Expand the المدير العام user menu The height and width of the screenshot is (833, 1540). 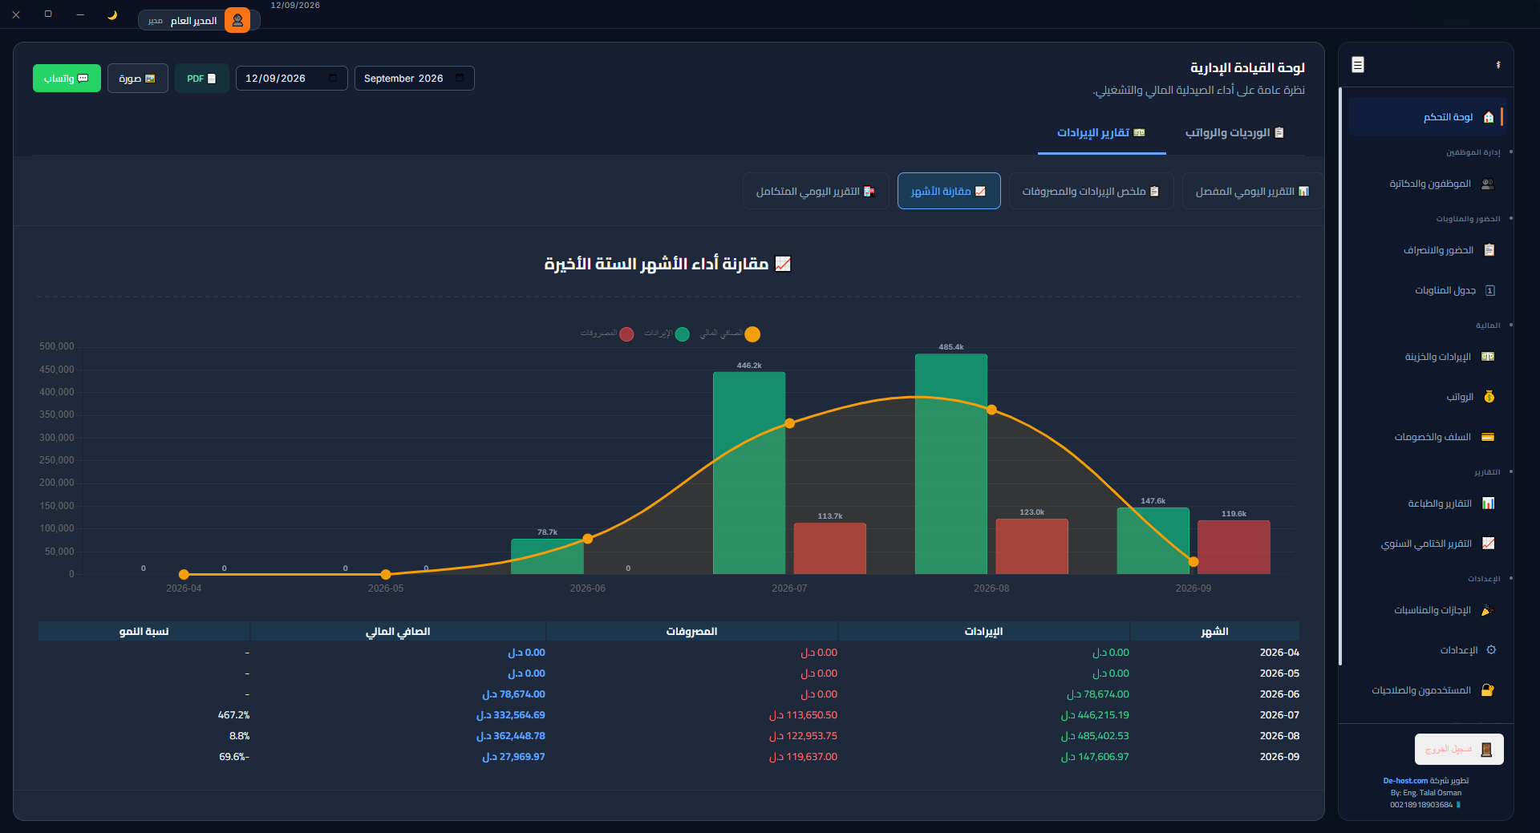[199, 20]
